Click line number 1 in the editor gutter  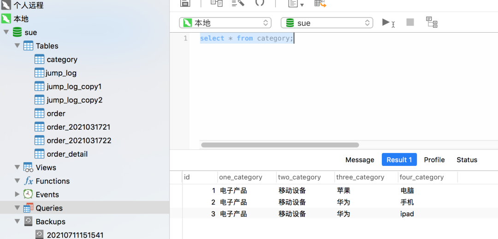click(x=185, y=38)
